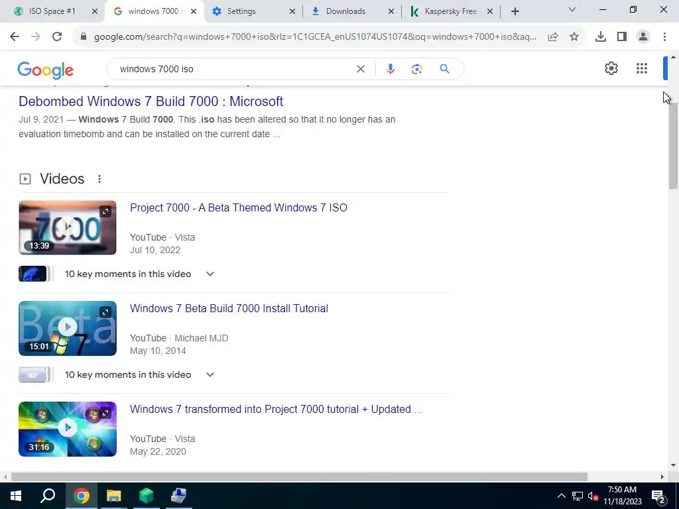Viewport: 679px width, 509px height.
Task: Go back to the previous page
Action: [x=15, y=37]
